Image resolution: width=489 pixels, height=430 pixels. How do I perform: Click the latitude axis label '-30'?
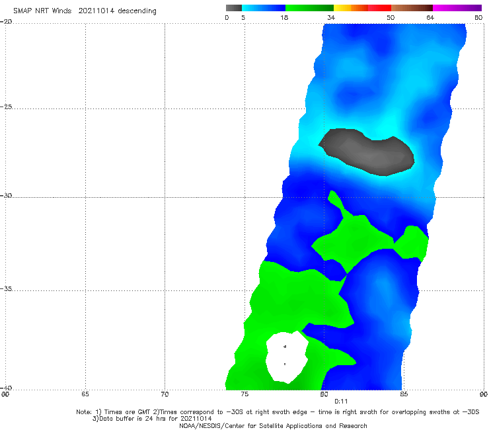click(6, 195)
